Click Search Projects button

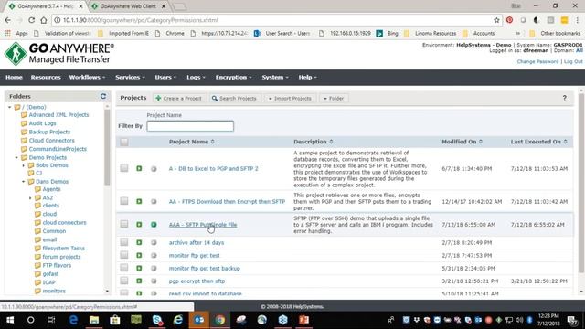(235, 99)
